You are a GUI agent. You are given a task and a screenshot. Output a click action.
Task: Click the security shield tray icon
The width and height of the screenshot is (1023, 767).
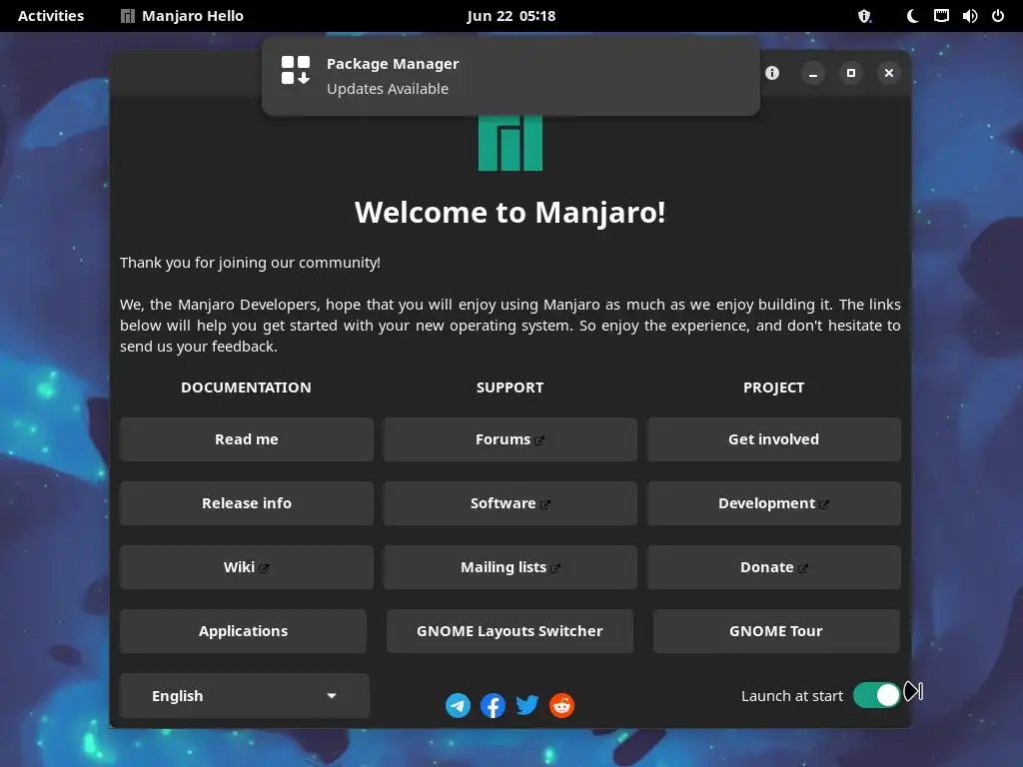point(864,16)
